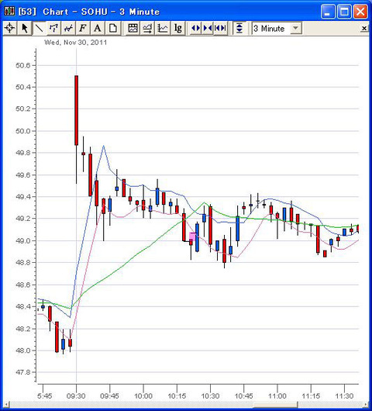Click the 47.8 price axis label

pos(22,372)
